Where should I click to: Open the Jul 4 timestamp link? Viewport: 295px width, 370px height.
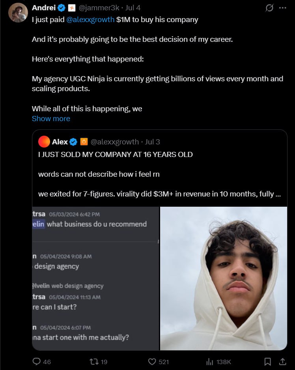pos(133,8)
